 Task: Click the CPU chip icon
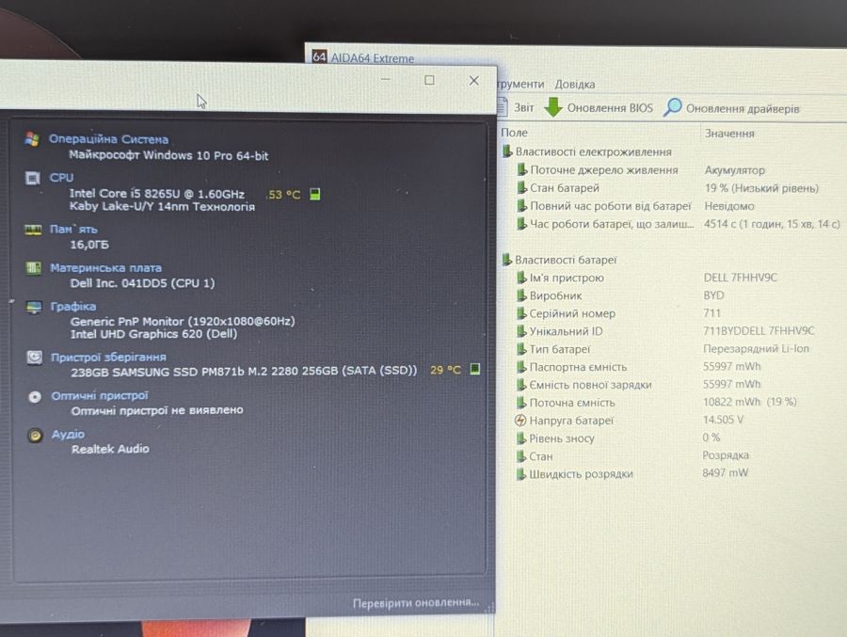click(32, 178)
